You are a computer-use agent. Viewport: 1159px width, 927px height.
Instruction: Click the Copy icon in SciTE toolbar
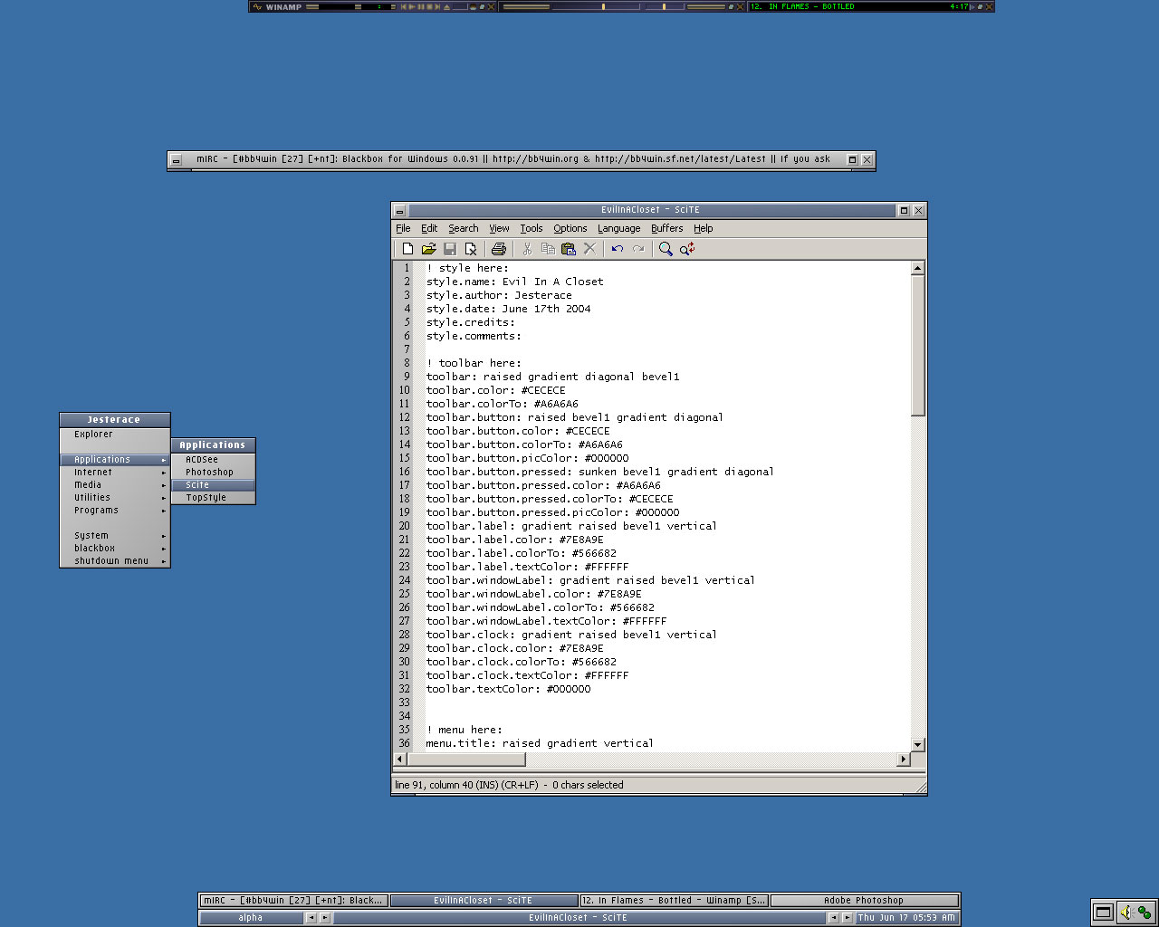(x=548, y=249)
